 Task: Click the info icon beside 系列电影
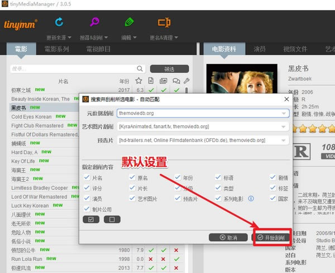coord(251,199)
